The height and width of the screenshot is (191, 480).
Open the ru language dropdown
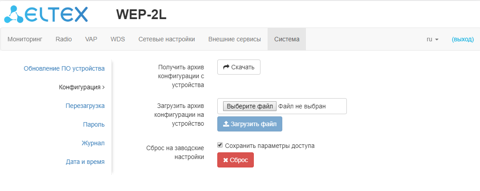point(432,39)
